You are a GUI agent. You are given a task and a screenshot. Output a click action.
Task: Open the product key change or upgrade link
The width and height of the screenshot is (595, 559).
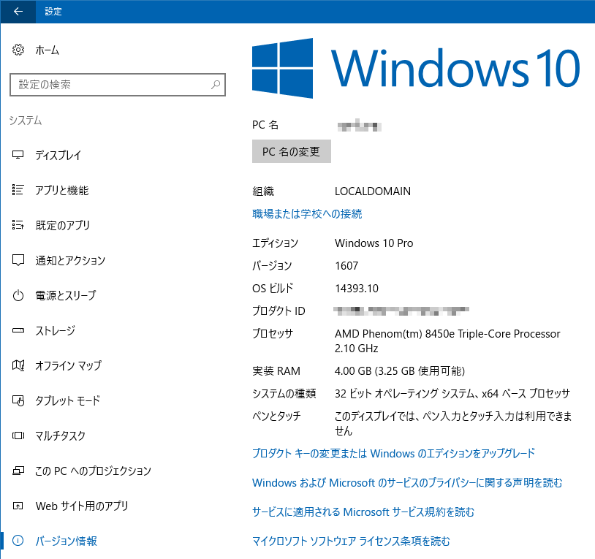pos(393,453)
